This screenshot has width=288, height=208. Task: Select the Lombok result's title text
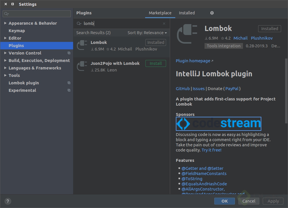click(99, 42)
